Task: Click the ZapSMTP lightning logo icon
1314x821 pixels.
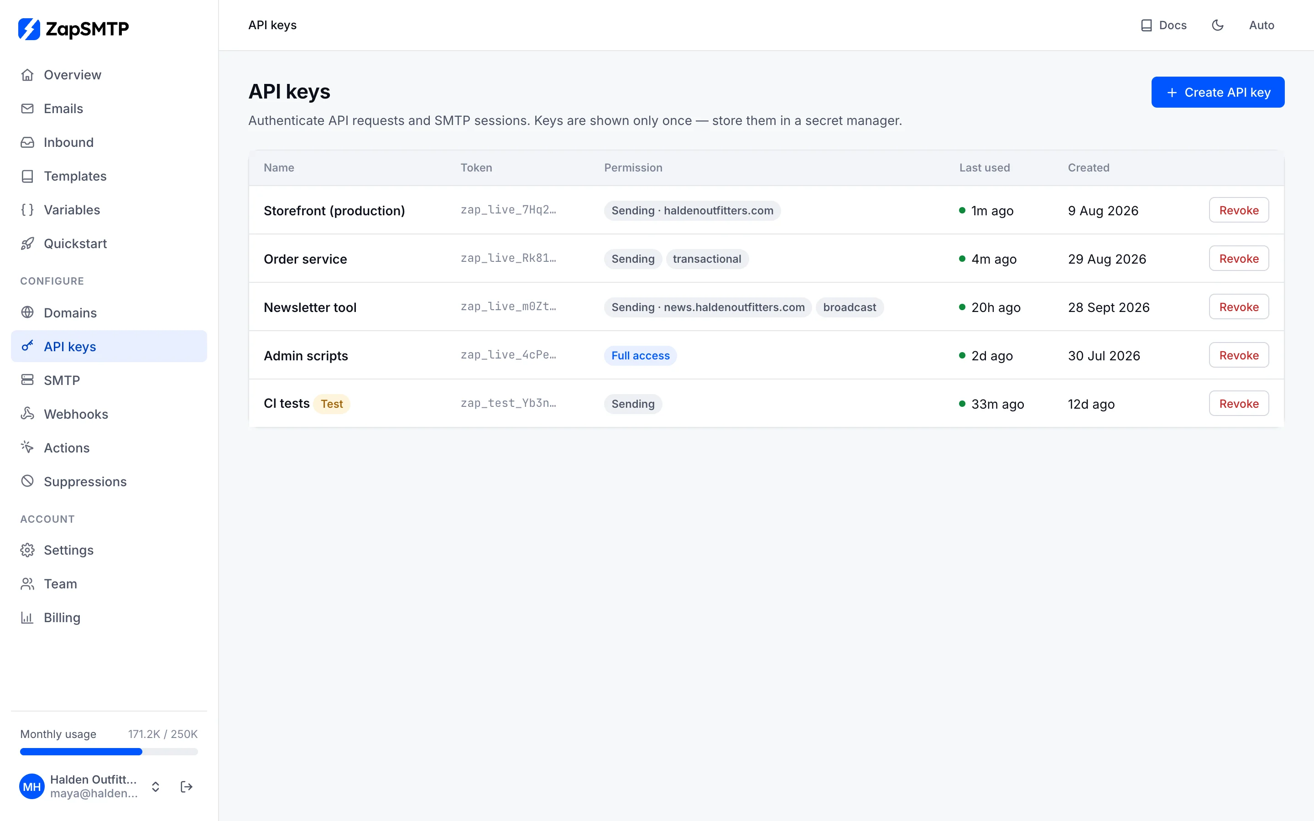Action: click(x=29, y=29)
